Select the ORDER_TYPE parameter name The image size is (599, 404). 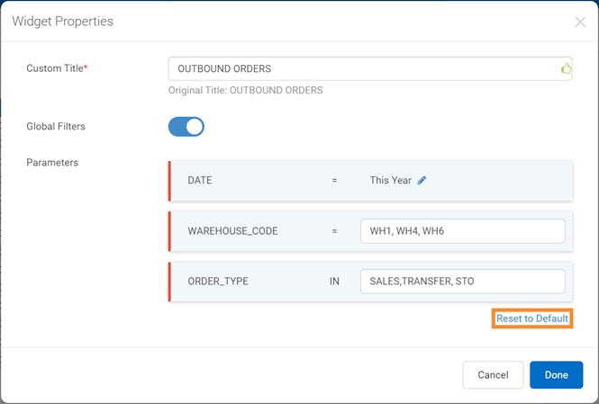click(x=218, y=282)
